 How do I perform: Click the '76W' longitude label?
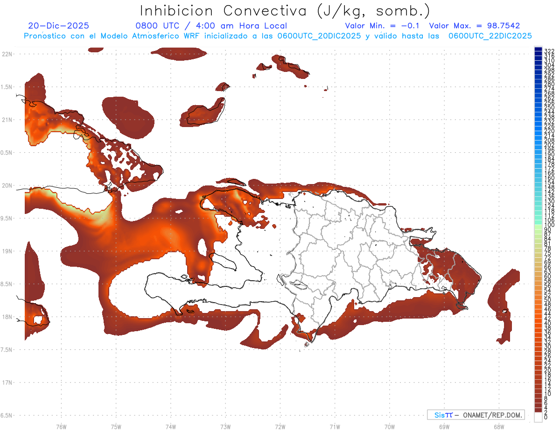[61, 426]
